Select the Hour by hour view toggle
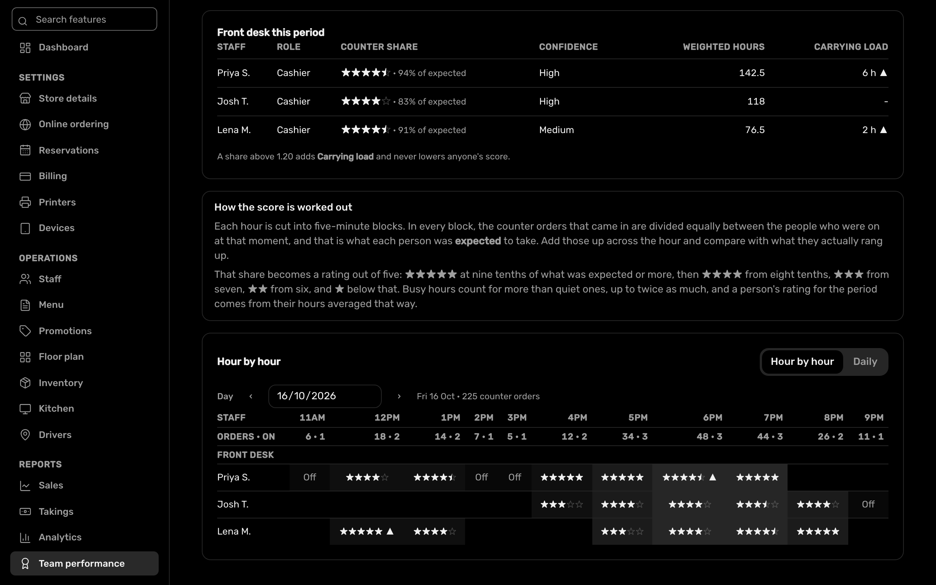 pos(802,362)
